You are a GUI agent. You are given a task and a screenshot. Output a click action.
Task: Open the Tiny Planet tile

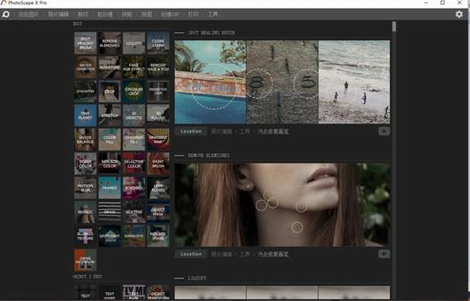tap(86, 115)
